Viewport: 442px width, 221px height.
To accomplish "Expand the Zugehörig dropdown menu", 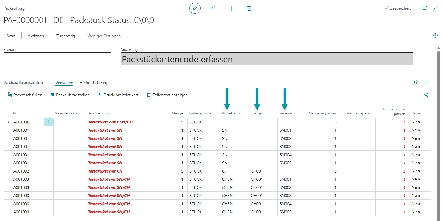I will pos(68,36).
